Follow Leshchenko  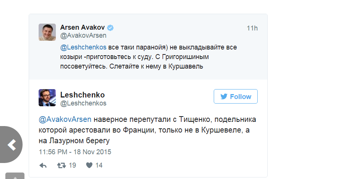point(236,96)
